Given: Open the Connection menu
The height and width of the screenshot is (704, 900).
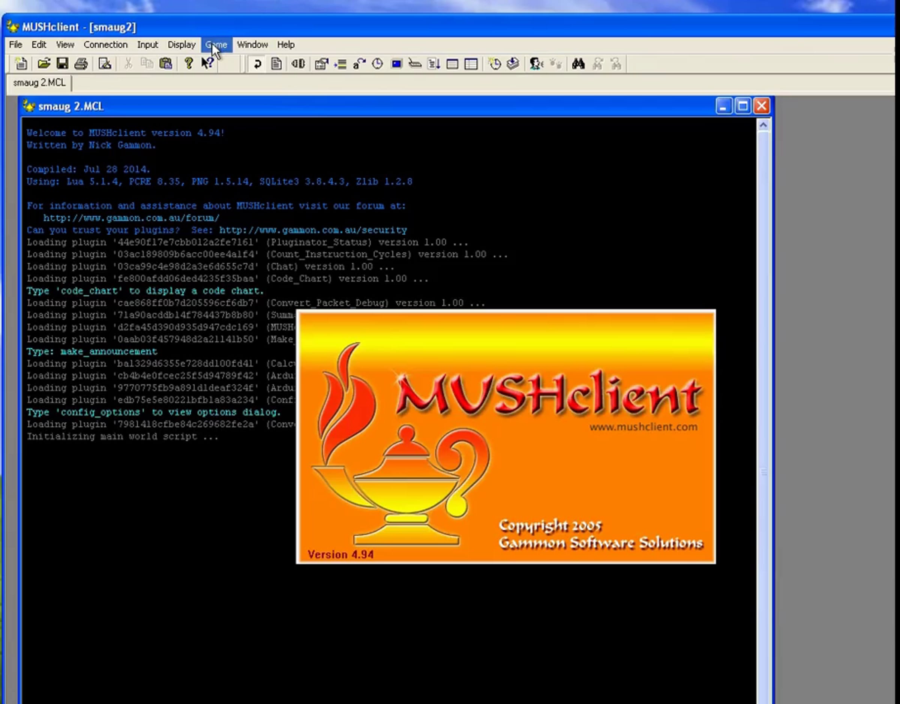Looking at the screenshot, I should (x=105, y=45).
